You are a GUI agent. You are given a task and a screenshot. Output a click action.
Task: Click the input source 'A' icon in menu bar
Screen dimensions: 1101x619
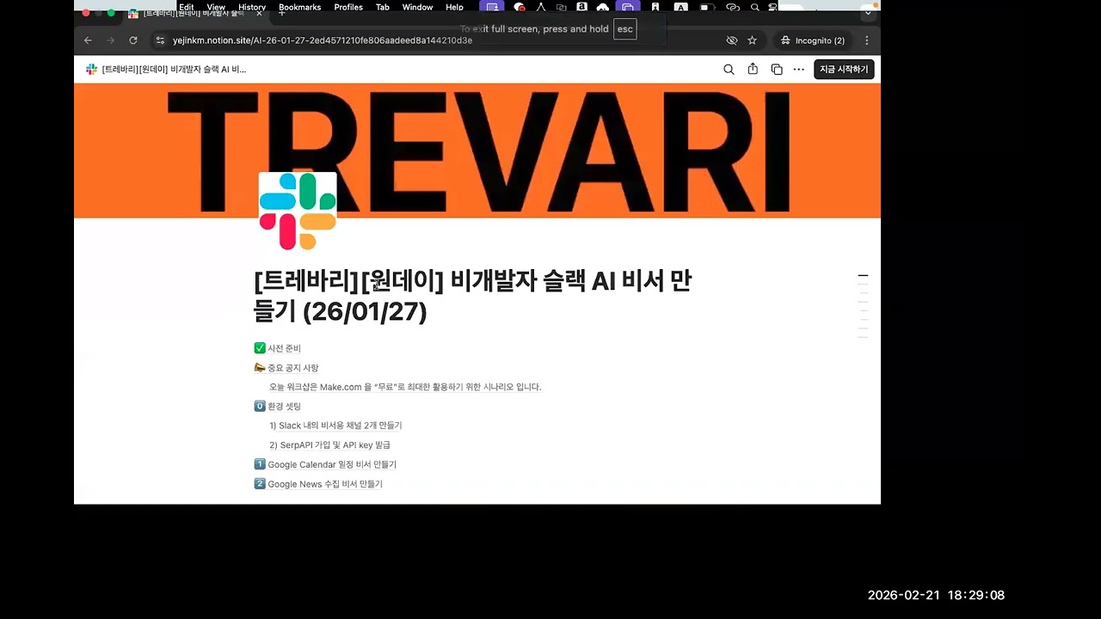click(x=680, y=7)
